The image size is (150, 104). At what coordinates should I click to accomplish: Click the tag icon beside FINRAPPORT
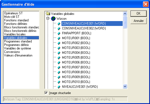point(59,33)
